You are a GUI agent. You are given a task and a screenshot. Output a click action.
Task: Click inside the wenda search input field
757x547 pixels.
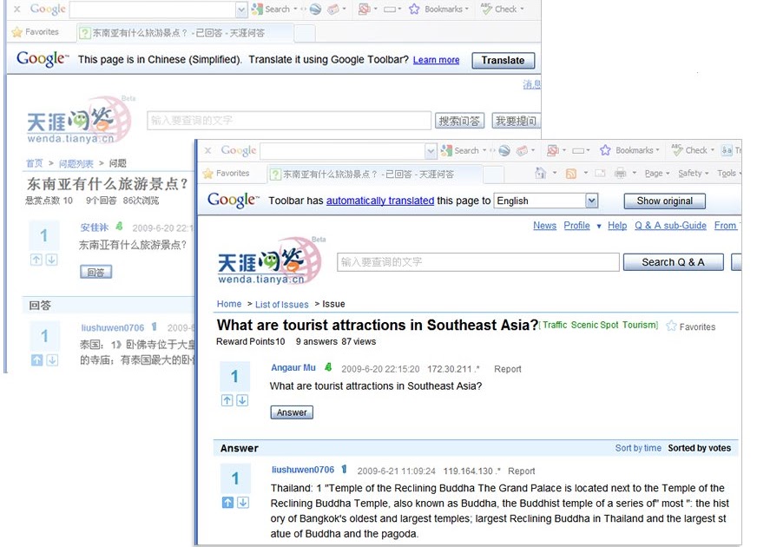(x=477, y=261)
